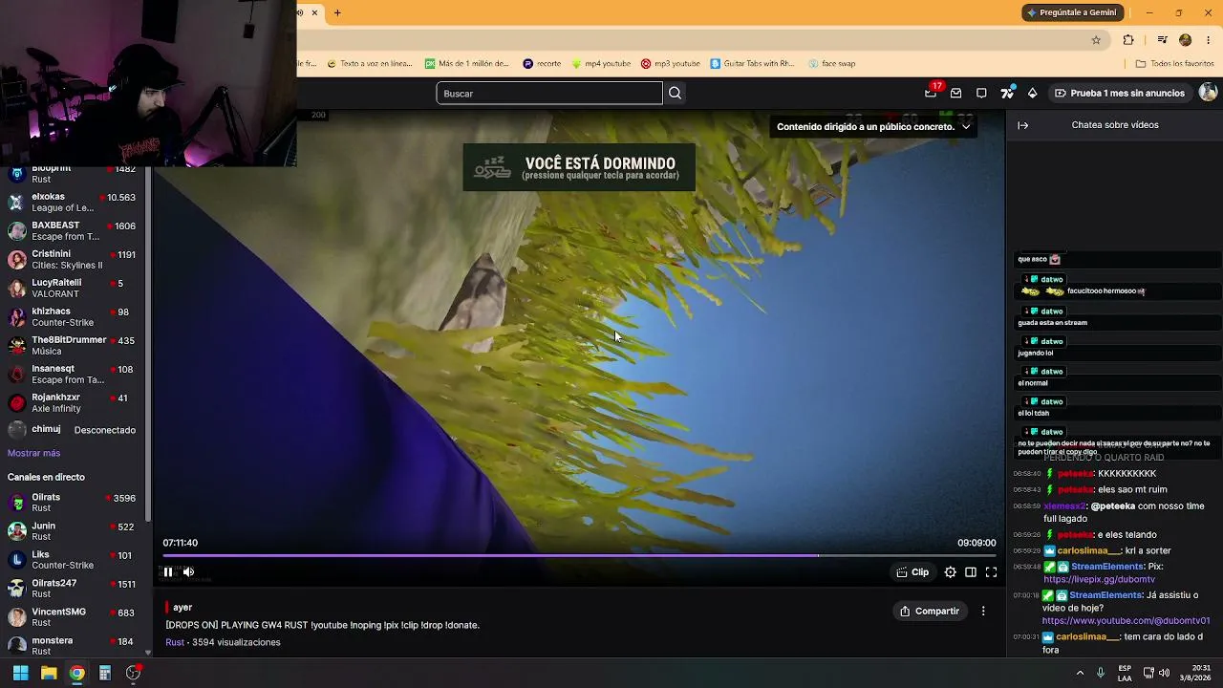Click the carlosliimaa__ username on the sorter message
The height and width of the screenshot is (688, 1223).
click(1087, 550)
